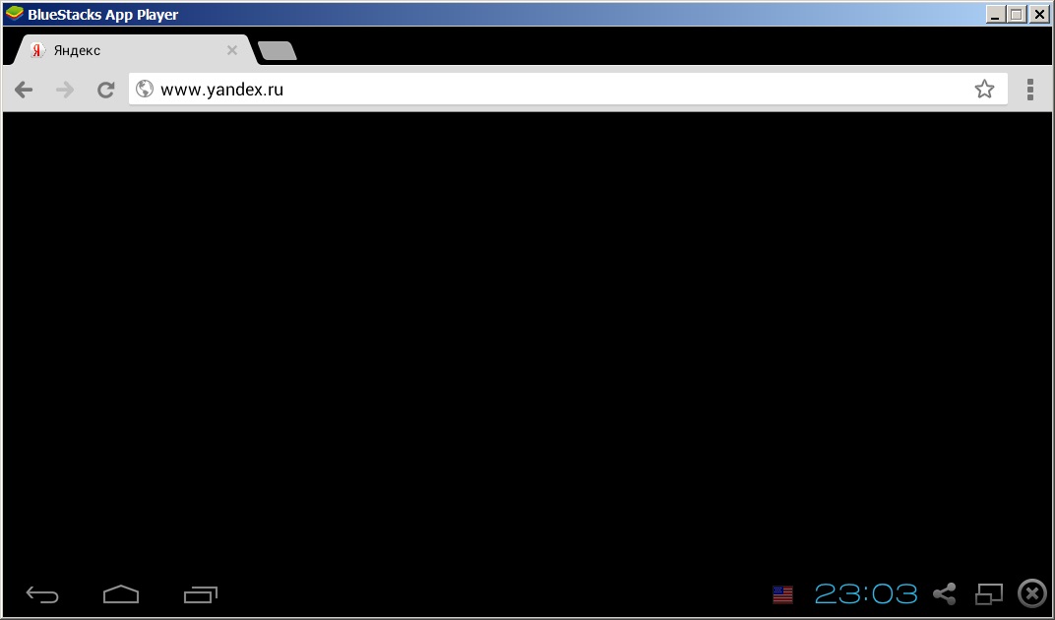Bookmark the page with the star icon
The image size is (1055, 620).
tap(984, 90)
